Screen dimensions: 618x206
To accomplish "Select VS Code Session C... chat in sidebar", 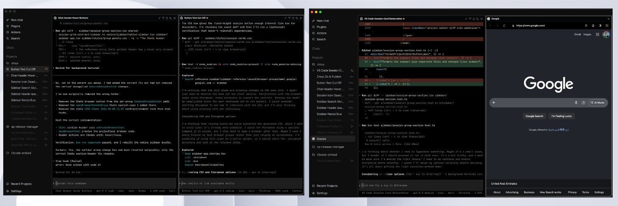I will pyautogui.click(x=332, y=70).
